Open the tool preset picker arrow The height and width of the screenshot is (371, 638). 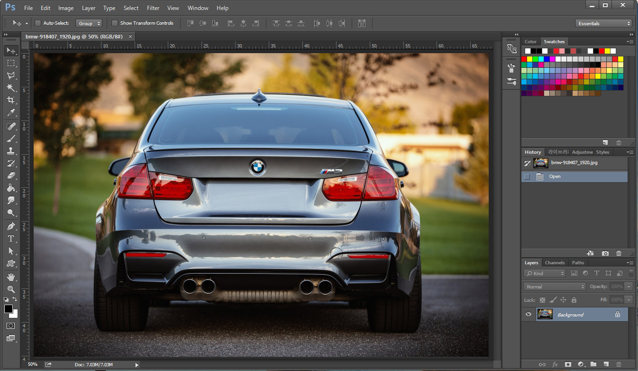click(27, 23)
